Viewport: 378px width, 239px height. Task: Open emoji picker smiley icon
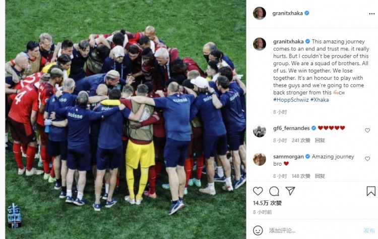pos(258,230)
